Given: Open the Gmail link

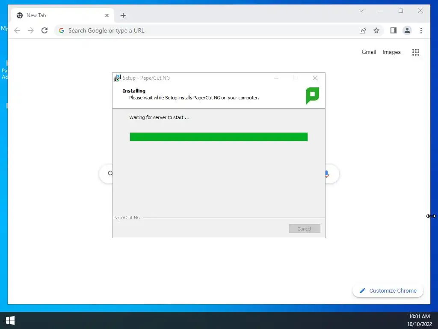Looking at the screenshot, I should click(369, 52).
